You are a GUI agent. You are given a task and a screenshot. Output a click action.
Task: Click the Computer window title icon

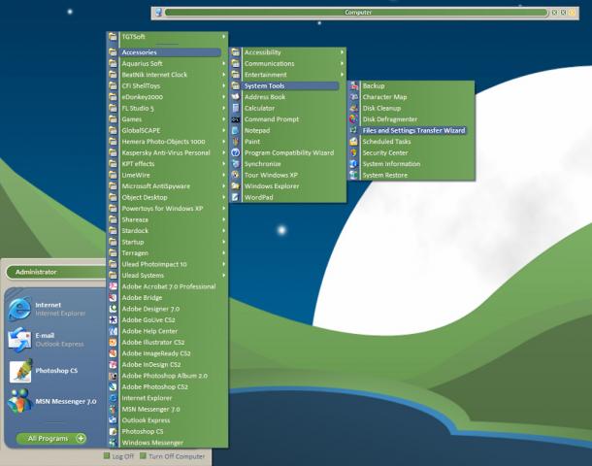[x=159, y=13]
